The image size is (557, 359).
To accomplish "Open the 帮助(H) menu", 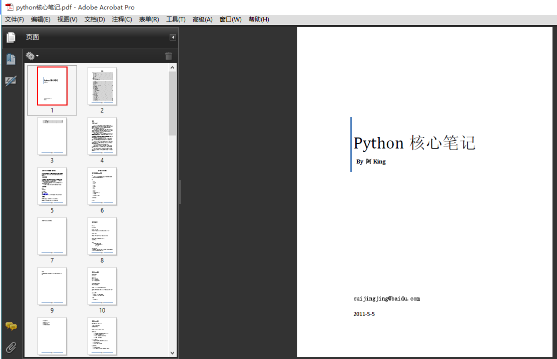I will click(x=259, y=19).
